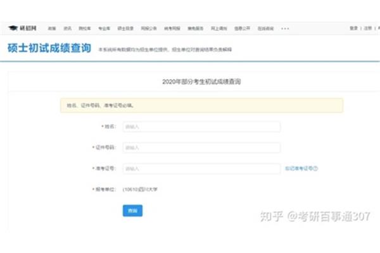Click the yellow notice text 姓名、证件号码、准考证号必填
Viewport: 380px width, 253px height.
(100, 106)
